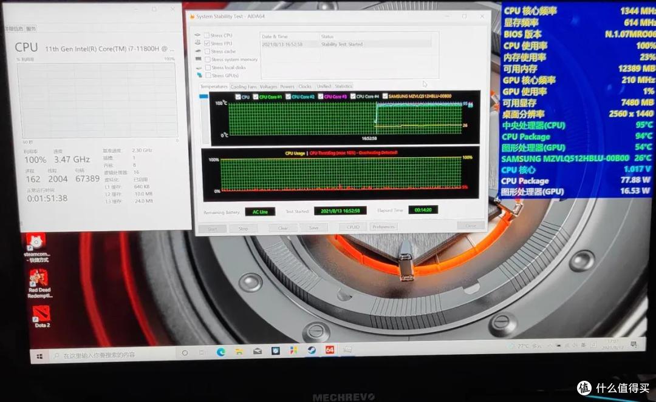Click the elapsed time value 00:14:20
This screenshot has height=402, width=656.
coord(423,210)
